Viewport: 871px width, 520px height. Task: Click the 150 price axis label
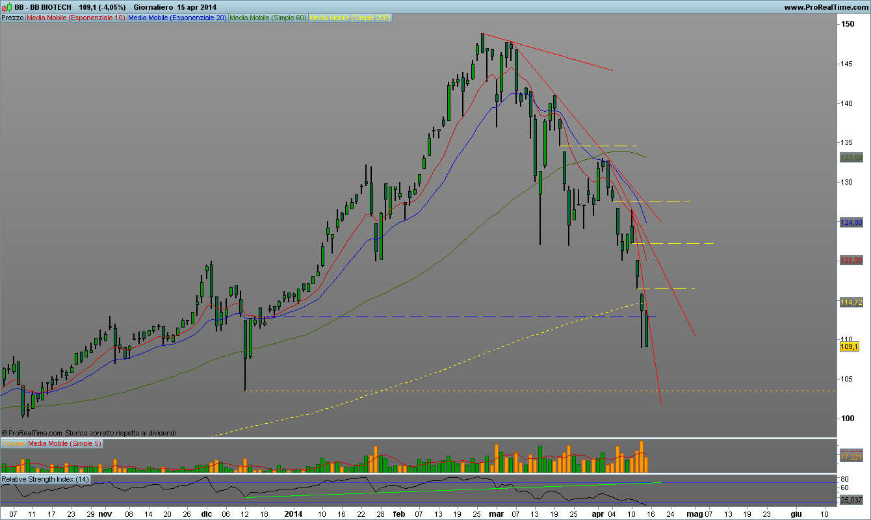click(x=848, y=24)
